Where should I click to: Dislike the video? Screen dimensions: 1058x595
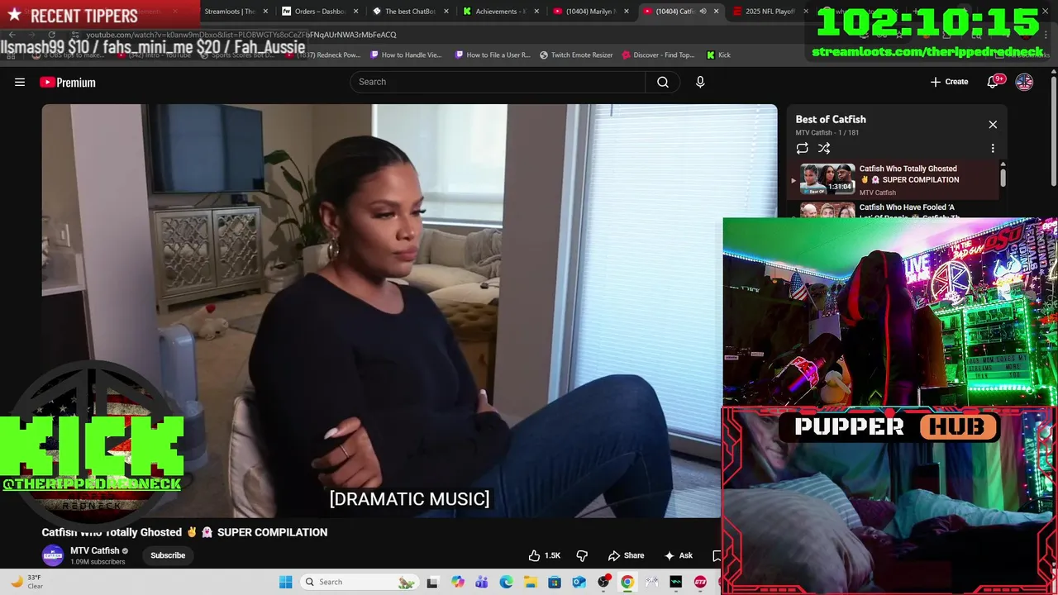coord(582,555)
